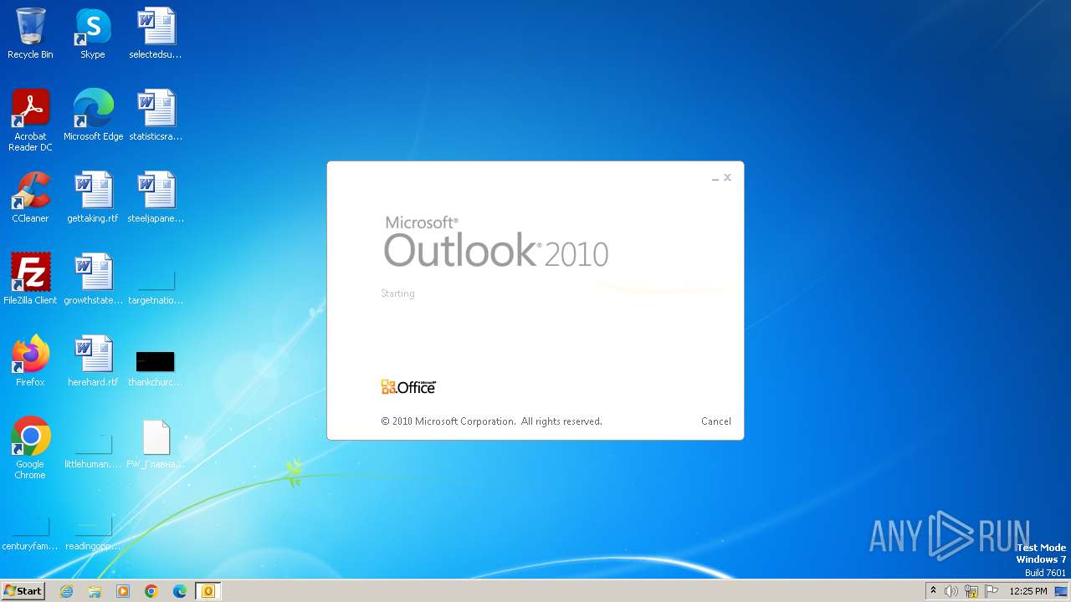Close the Outlook splash screen

click(728, 177)
